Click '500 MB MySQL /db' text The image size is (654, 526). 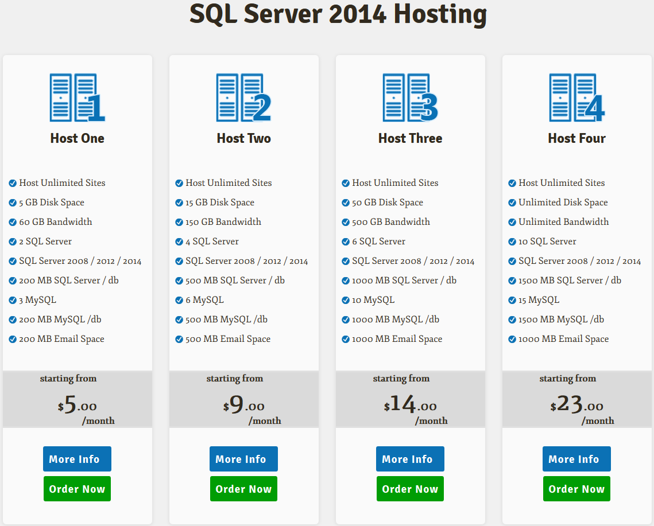click(x=226, y=320)
